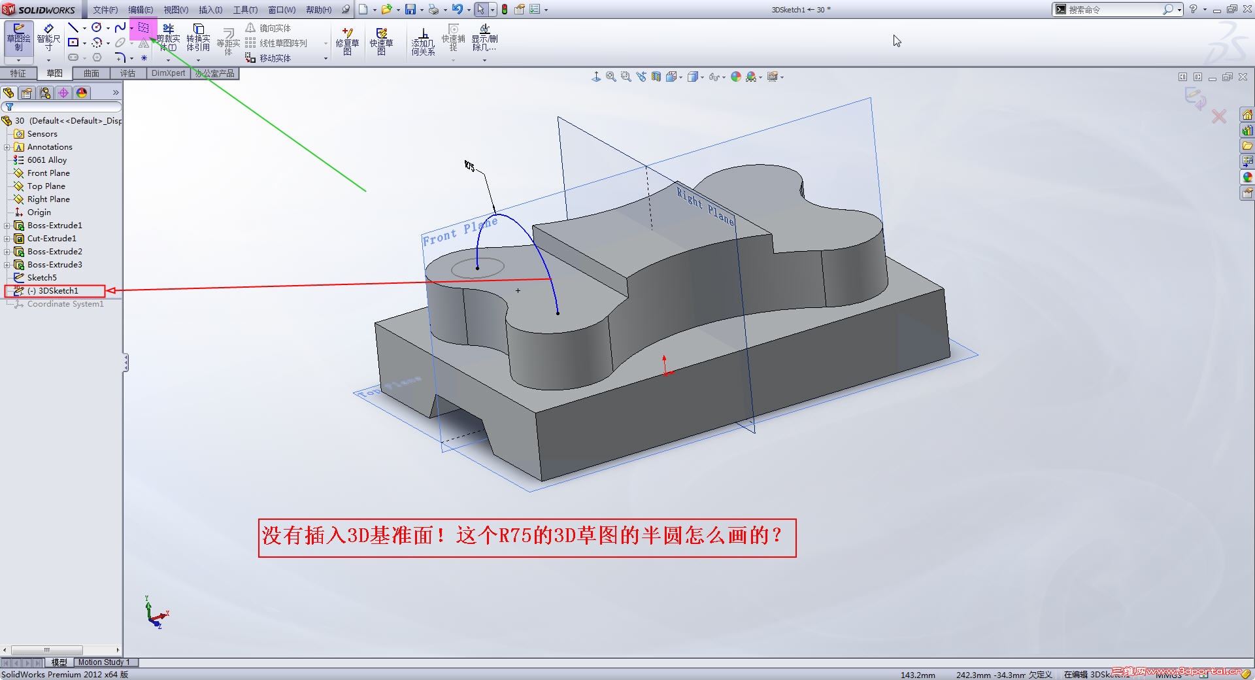
Task: Select the Circle sketch tool
Action: (x=97, y=27)
